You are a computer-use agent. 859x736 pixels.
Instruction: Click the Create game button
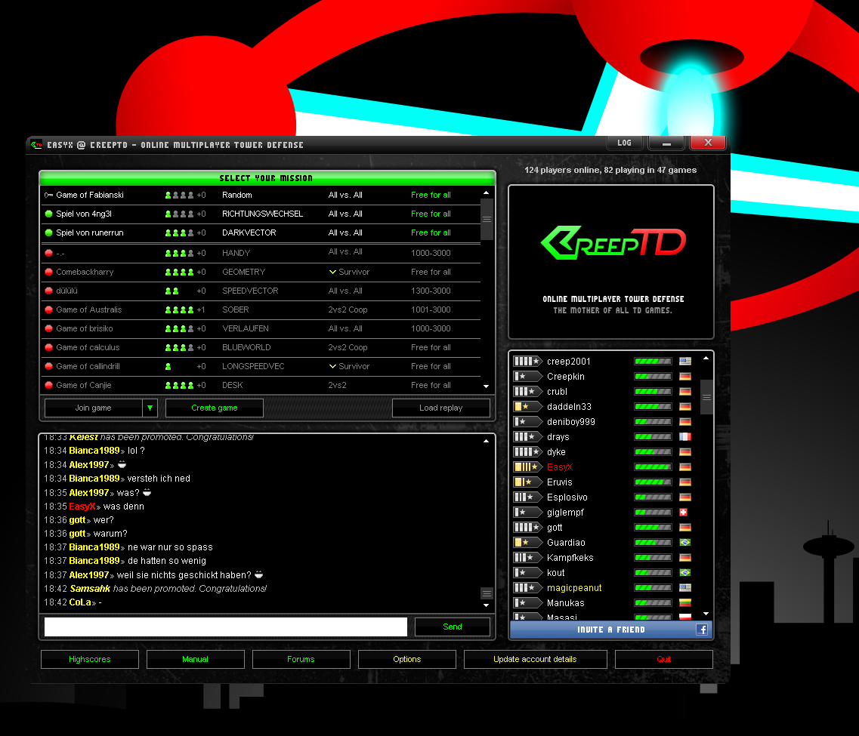click(x=215, y=408)
